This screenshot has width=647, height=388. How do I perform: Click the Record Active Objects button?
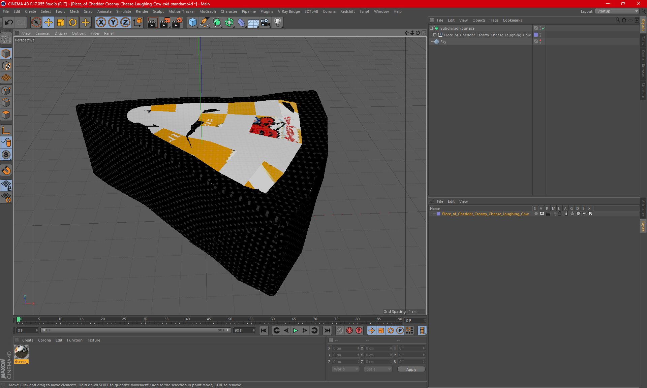pyautogui.click(x=340, y=330)
